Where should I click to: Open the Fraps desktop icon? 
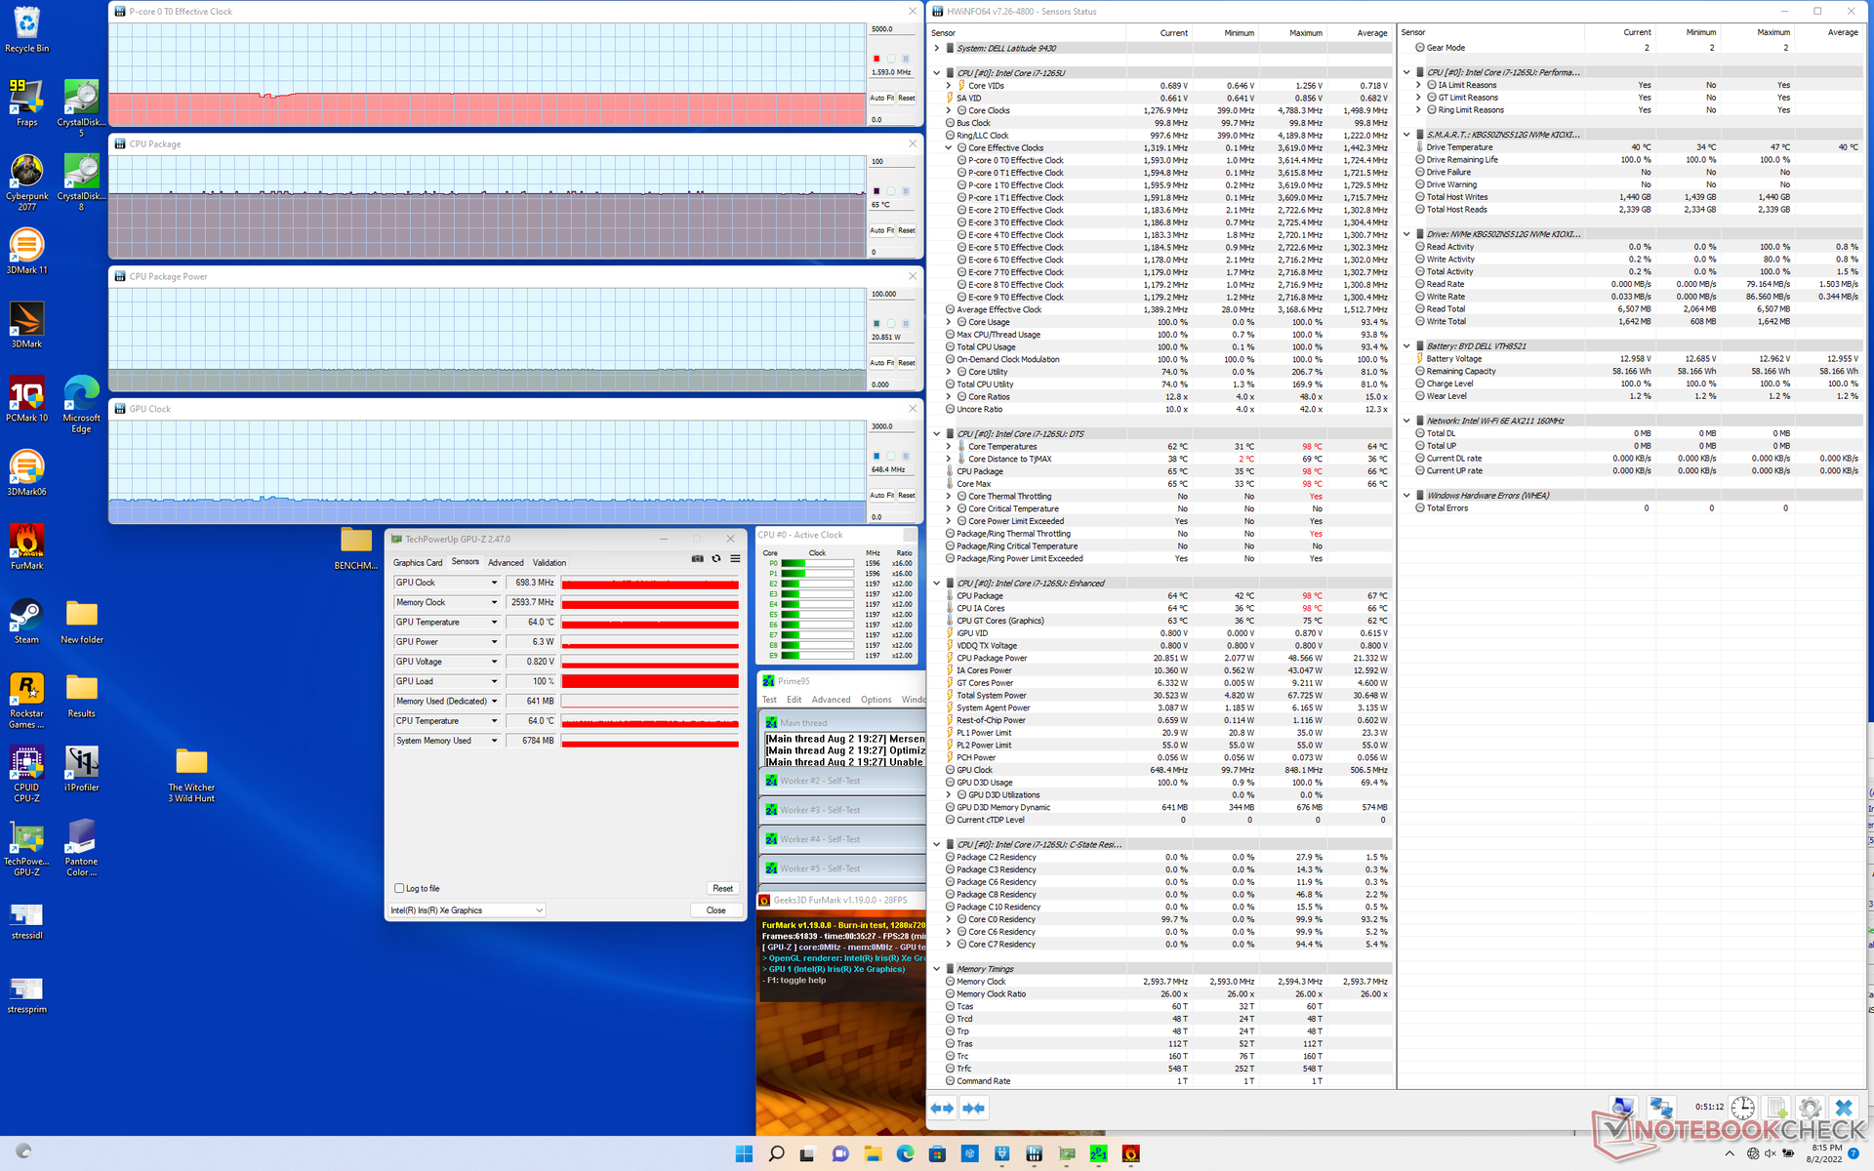coord(26,103)
